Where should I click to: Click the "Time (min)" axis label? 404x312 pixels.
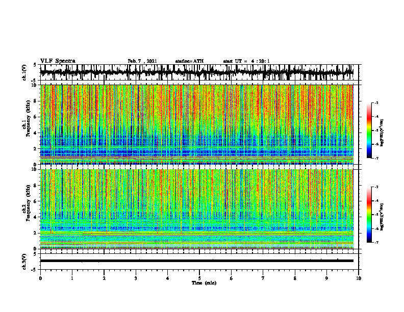[x=204, y=283]
